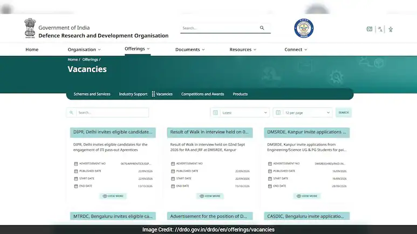
Task: Open the login icon in header
Action: click(369, 29)
